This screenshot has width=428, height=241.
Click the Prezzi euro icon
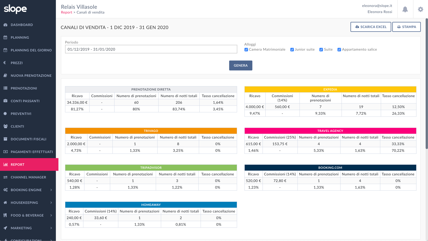5,63
